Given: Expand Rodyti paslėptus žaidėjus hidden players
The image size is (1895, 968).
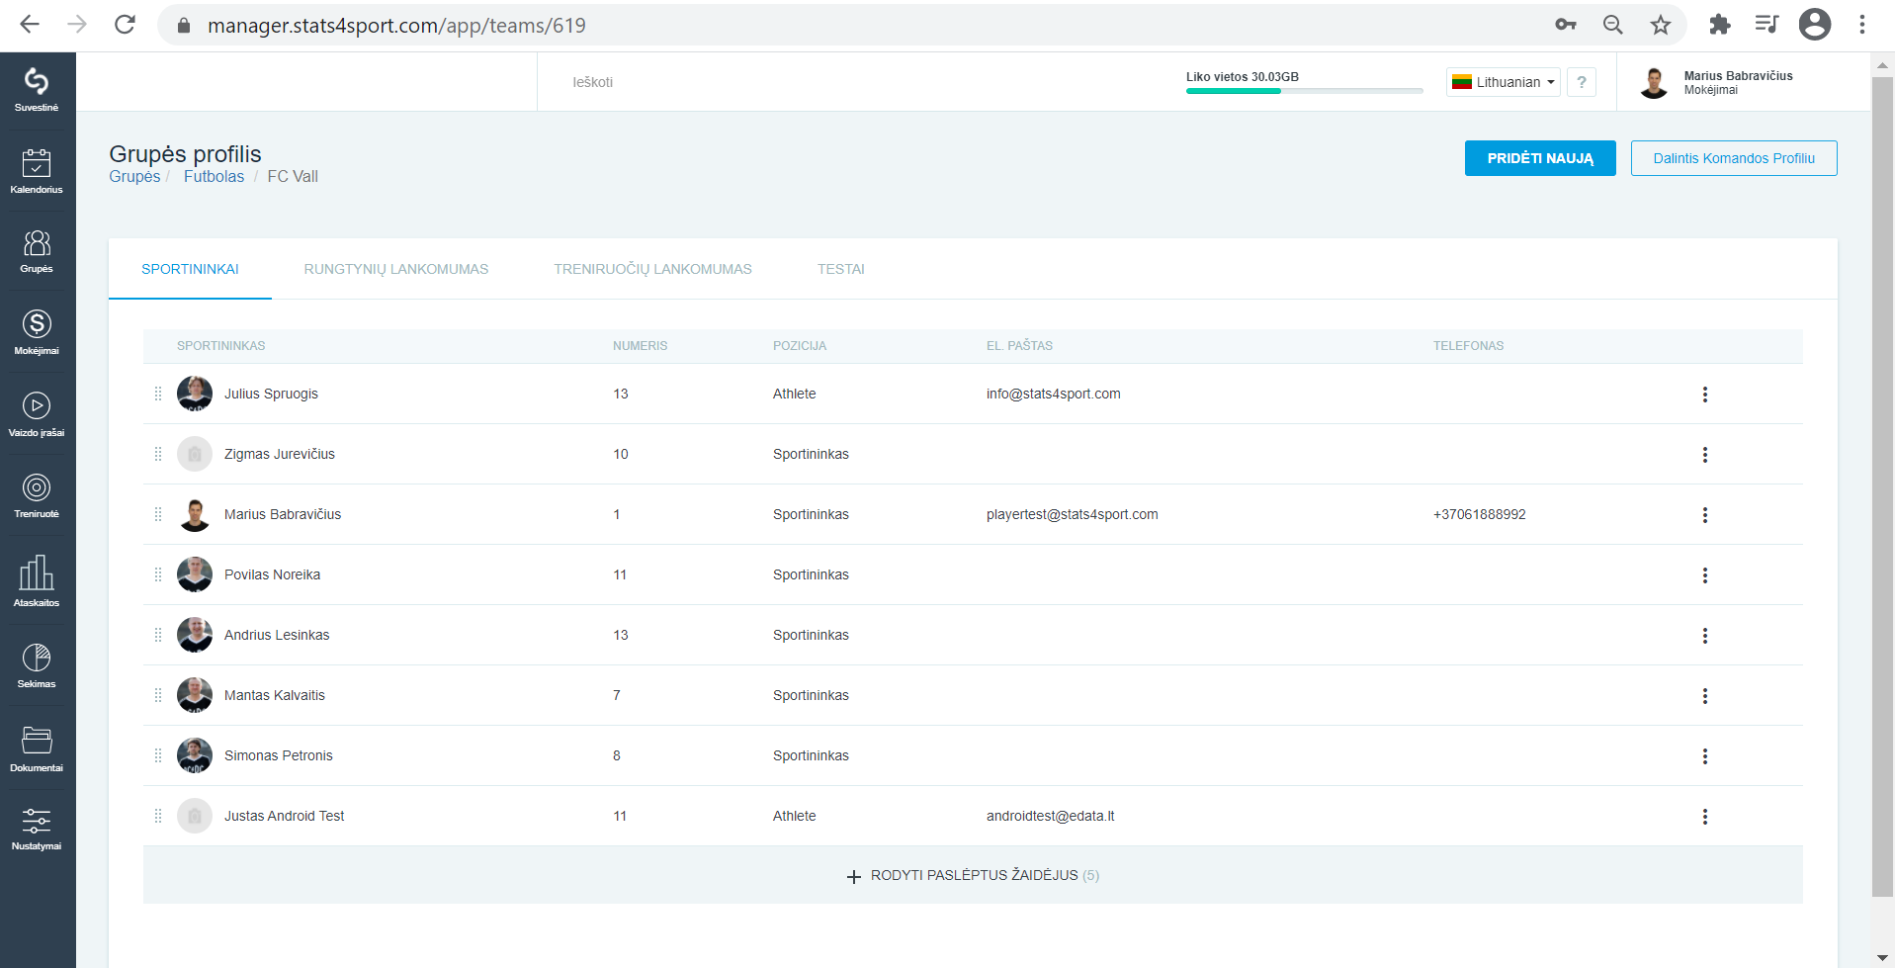Looking at the screenshot, I should [x=973, y=875].
